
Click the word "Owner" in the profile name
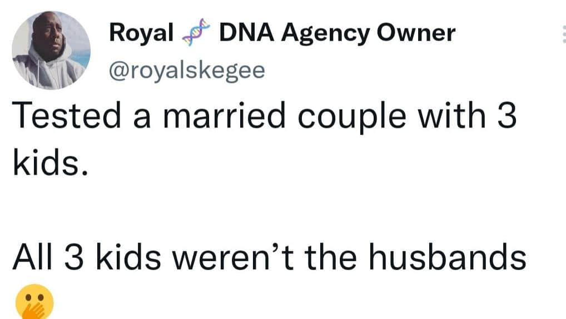[x=416, y=34]
